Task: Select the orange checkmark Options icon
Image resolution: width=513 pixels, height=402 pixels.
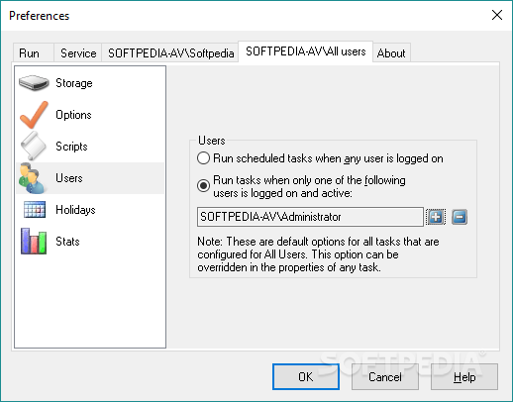Action: (34, 115)
